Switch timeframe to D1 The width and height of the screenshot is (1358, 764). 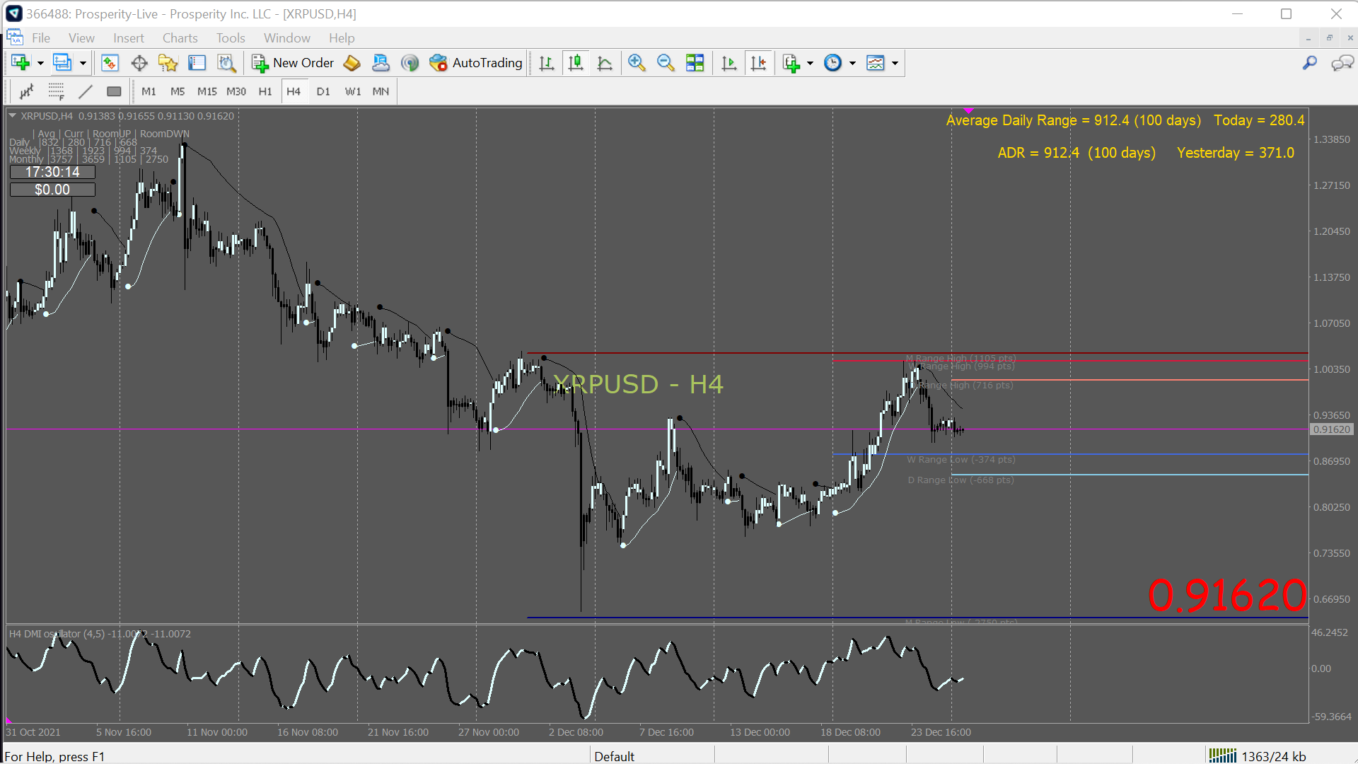pyautogui.click(x=323, y=91)
